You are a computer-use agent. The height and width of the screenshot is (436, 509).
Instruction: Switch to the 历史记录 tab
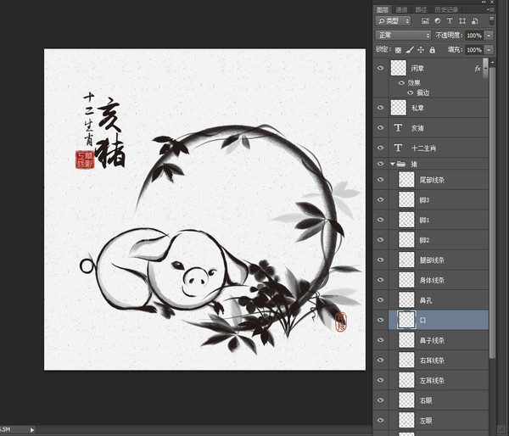(x=446, y=9)
